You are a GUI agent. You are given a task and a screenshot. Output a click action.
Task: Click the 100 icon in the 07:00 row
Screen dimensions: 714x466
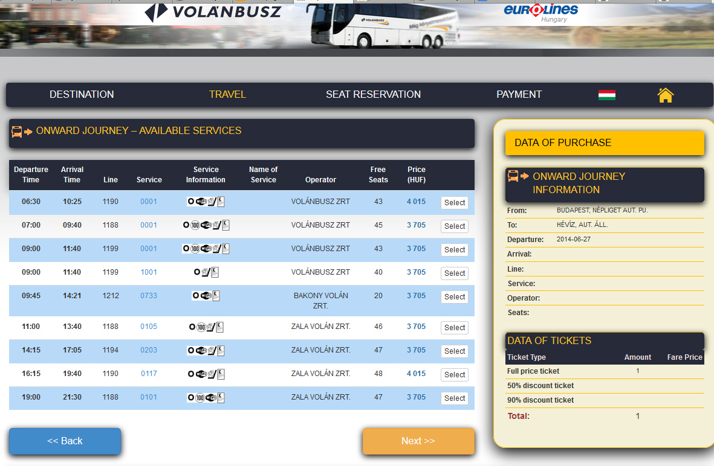click(195, 225)
